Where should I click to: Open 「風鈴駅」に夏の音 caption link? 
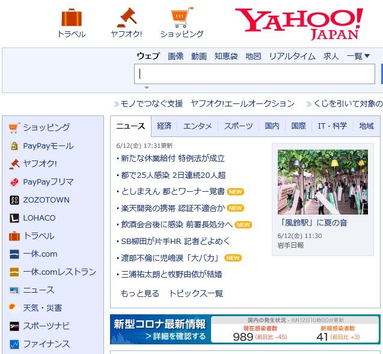coord(314,223)
